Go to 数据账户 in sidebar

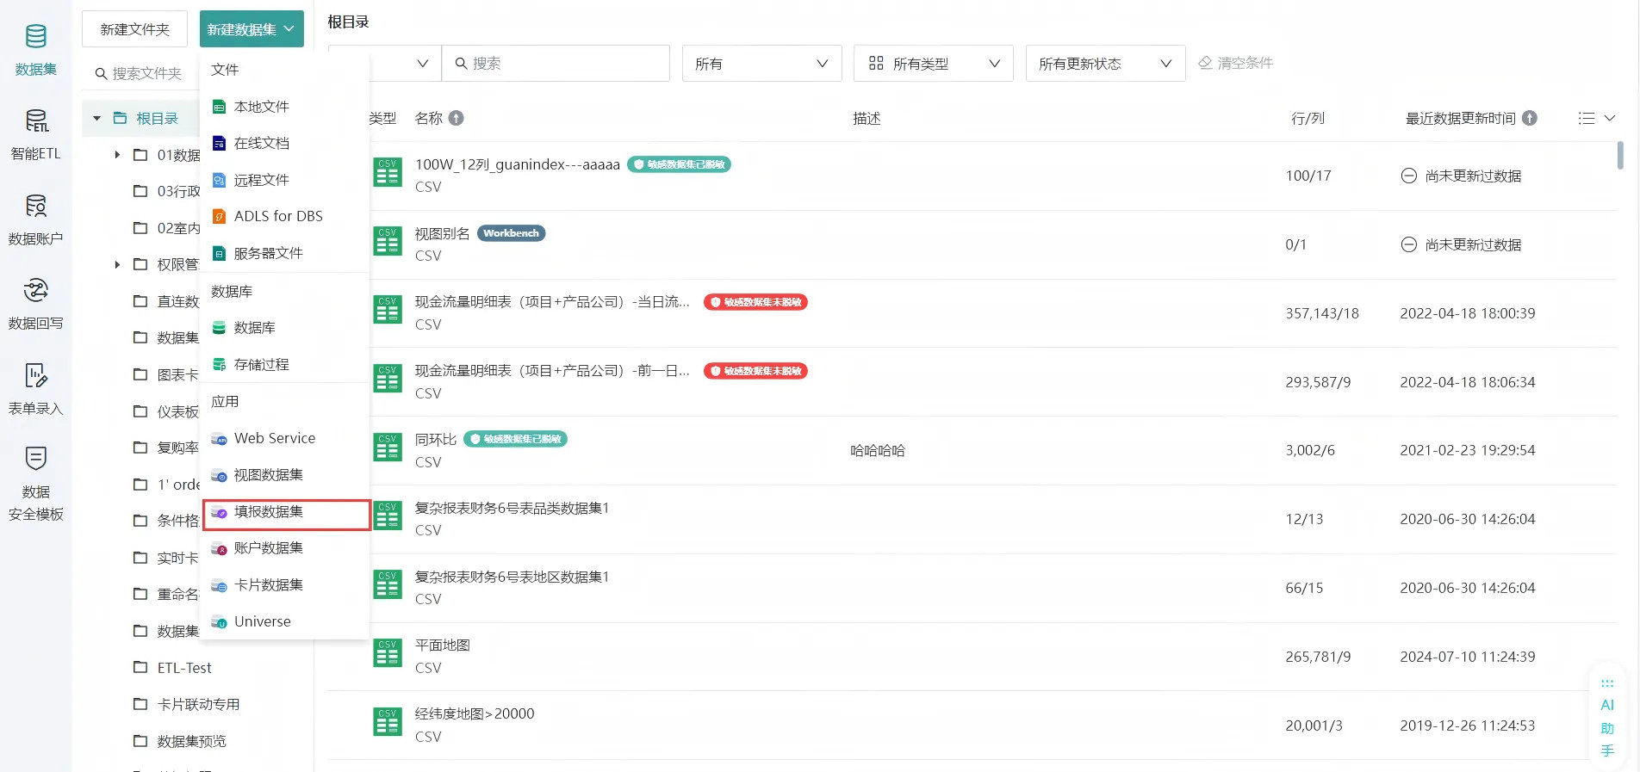pos(35,219)
